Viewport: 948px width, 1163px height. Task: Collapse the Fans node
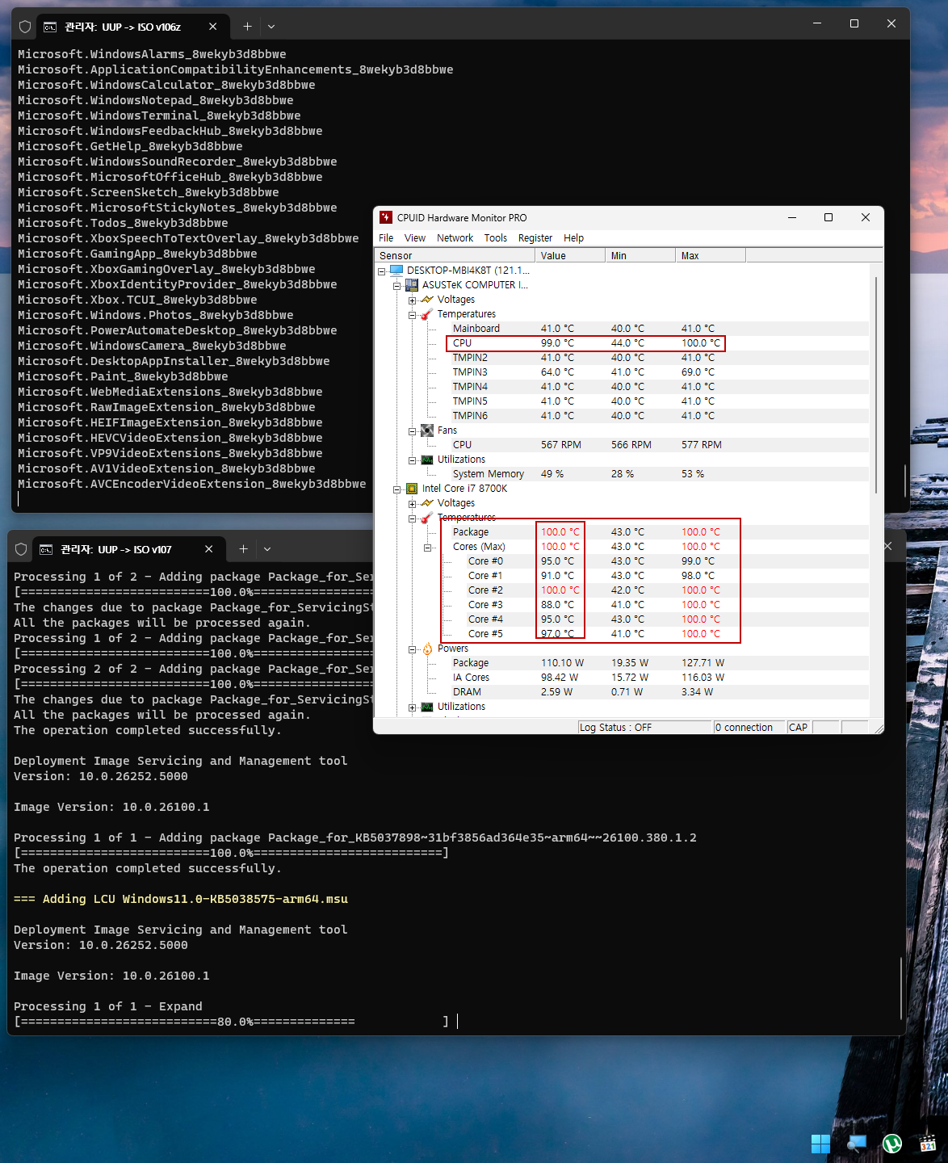[412, 430]
